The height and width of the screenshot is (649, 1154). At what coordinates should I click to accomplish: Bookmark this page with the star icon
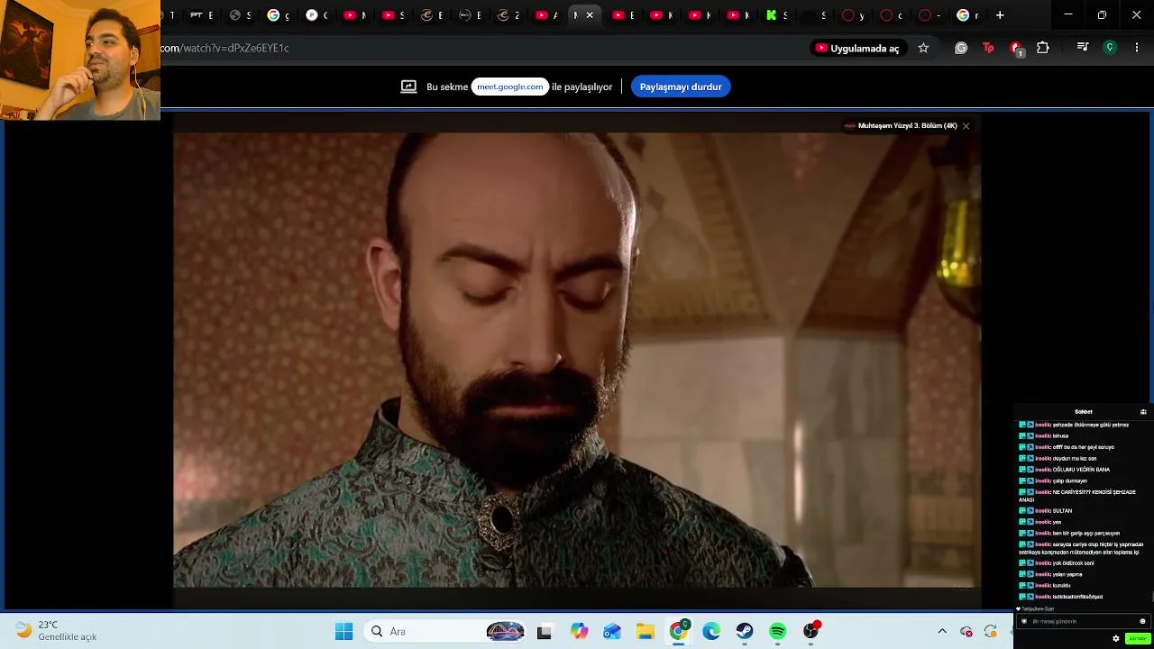[x=923, y=48]
